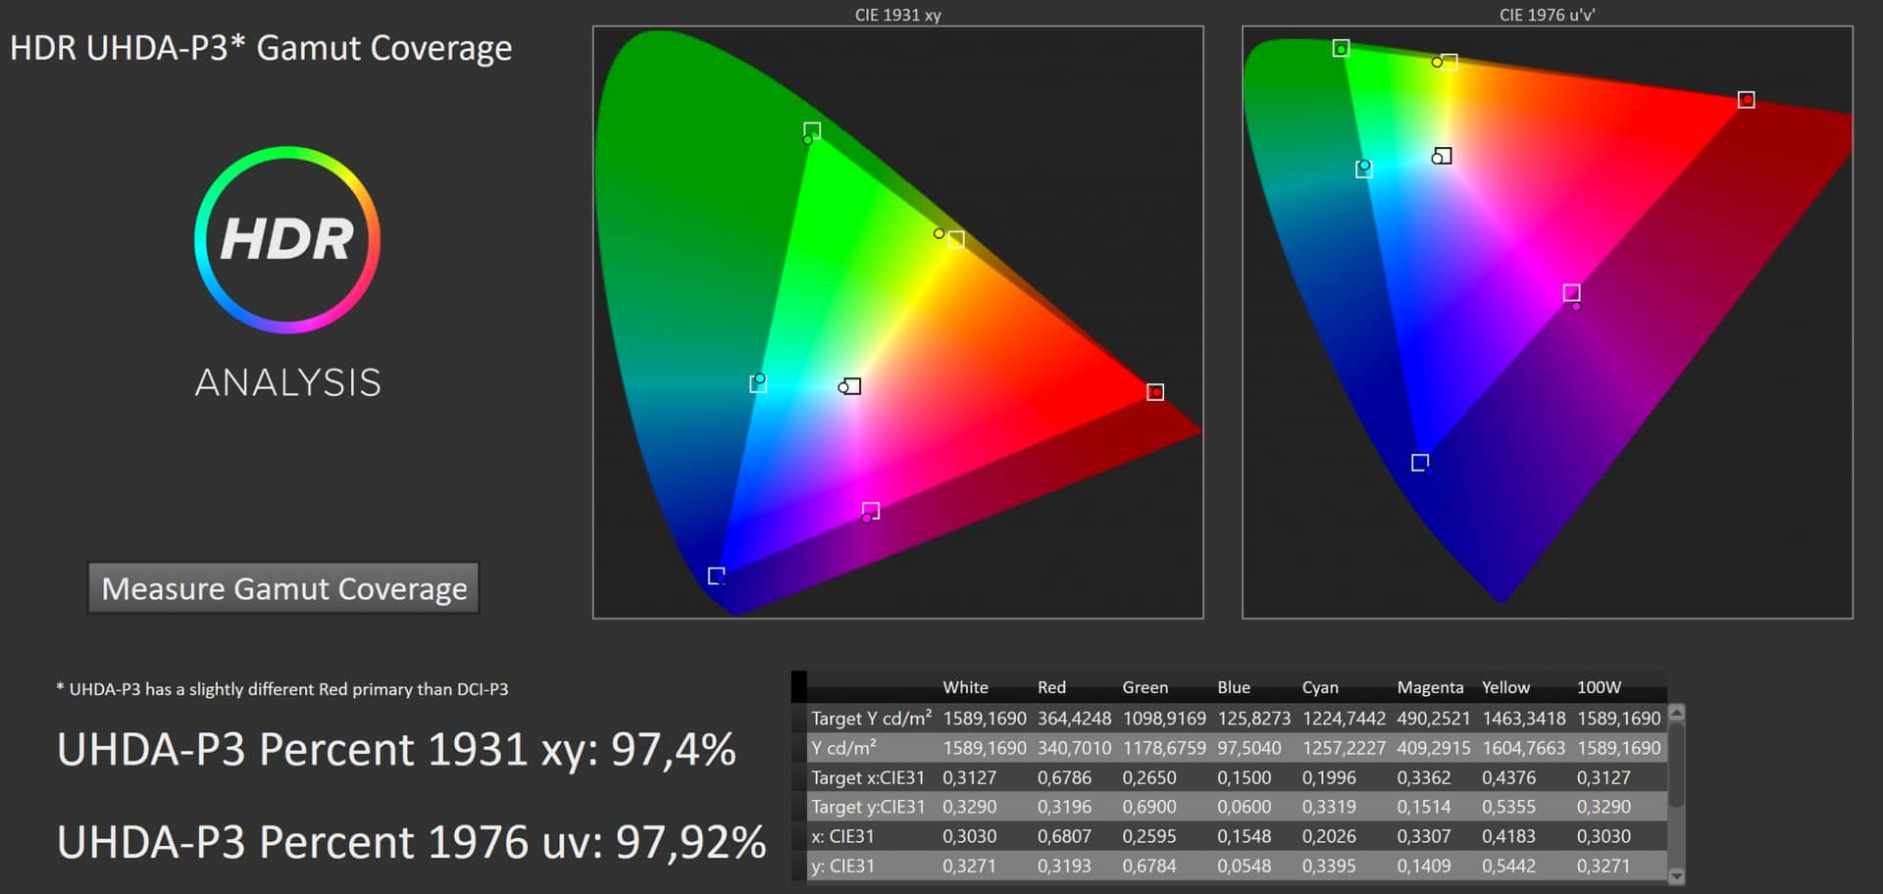1883x894 pixels.
Task: Click the UHDA-P3 Red primary footnote
Action: [282, 689]
